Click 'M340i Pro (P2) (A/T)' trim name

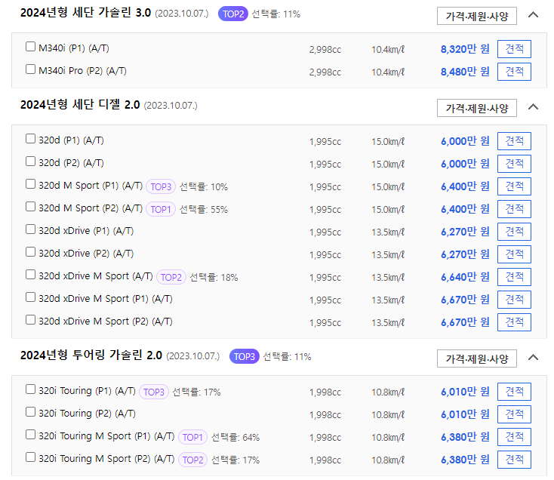[x=82, y=71]
